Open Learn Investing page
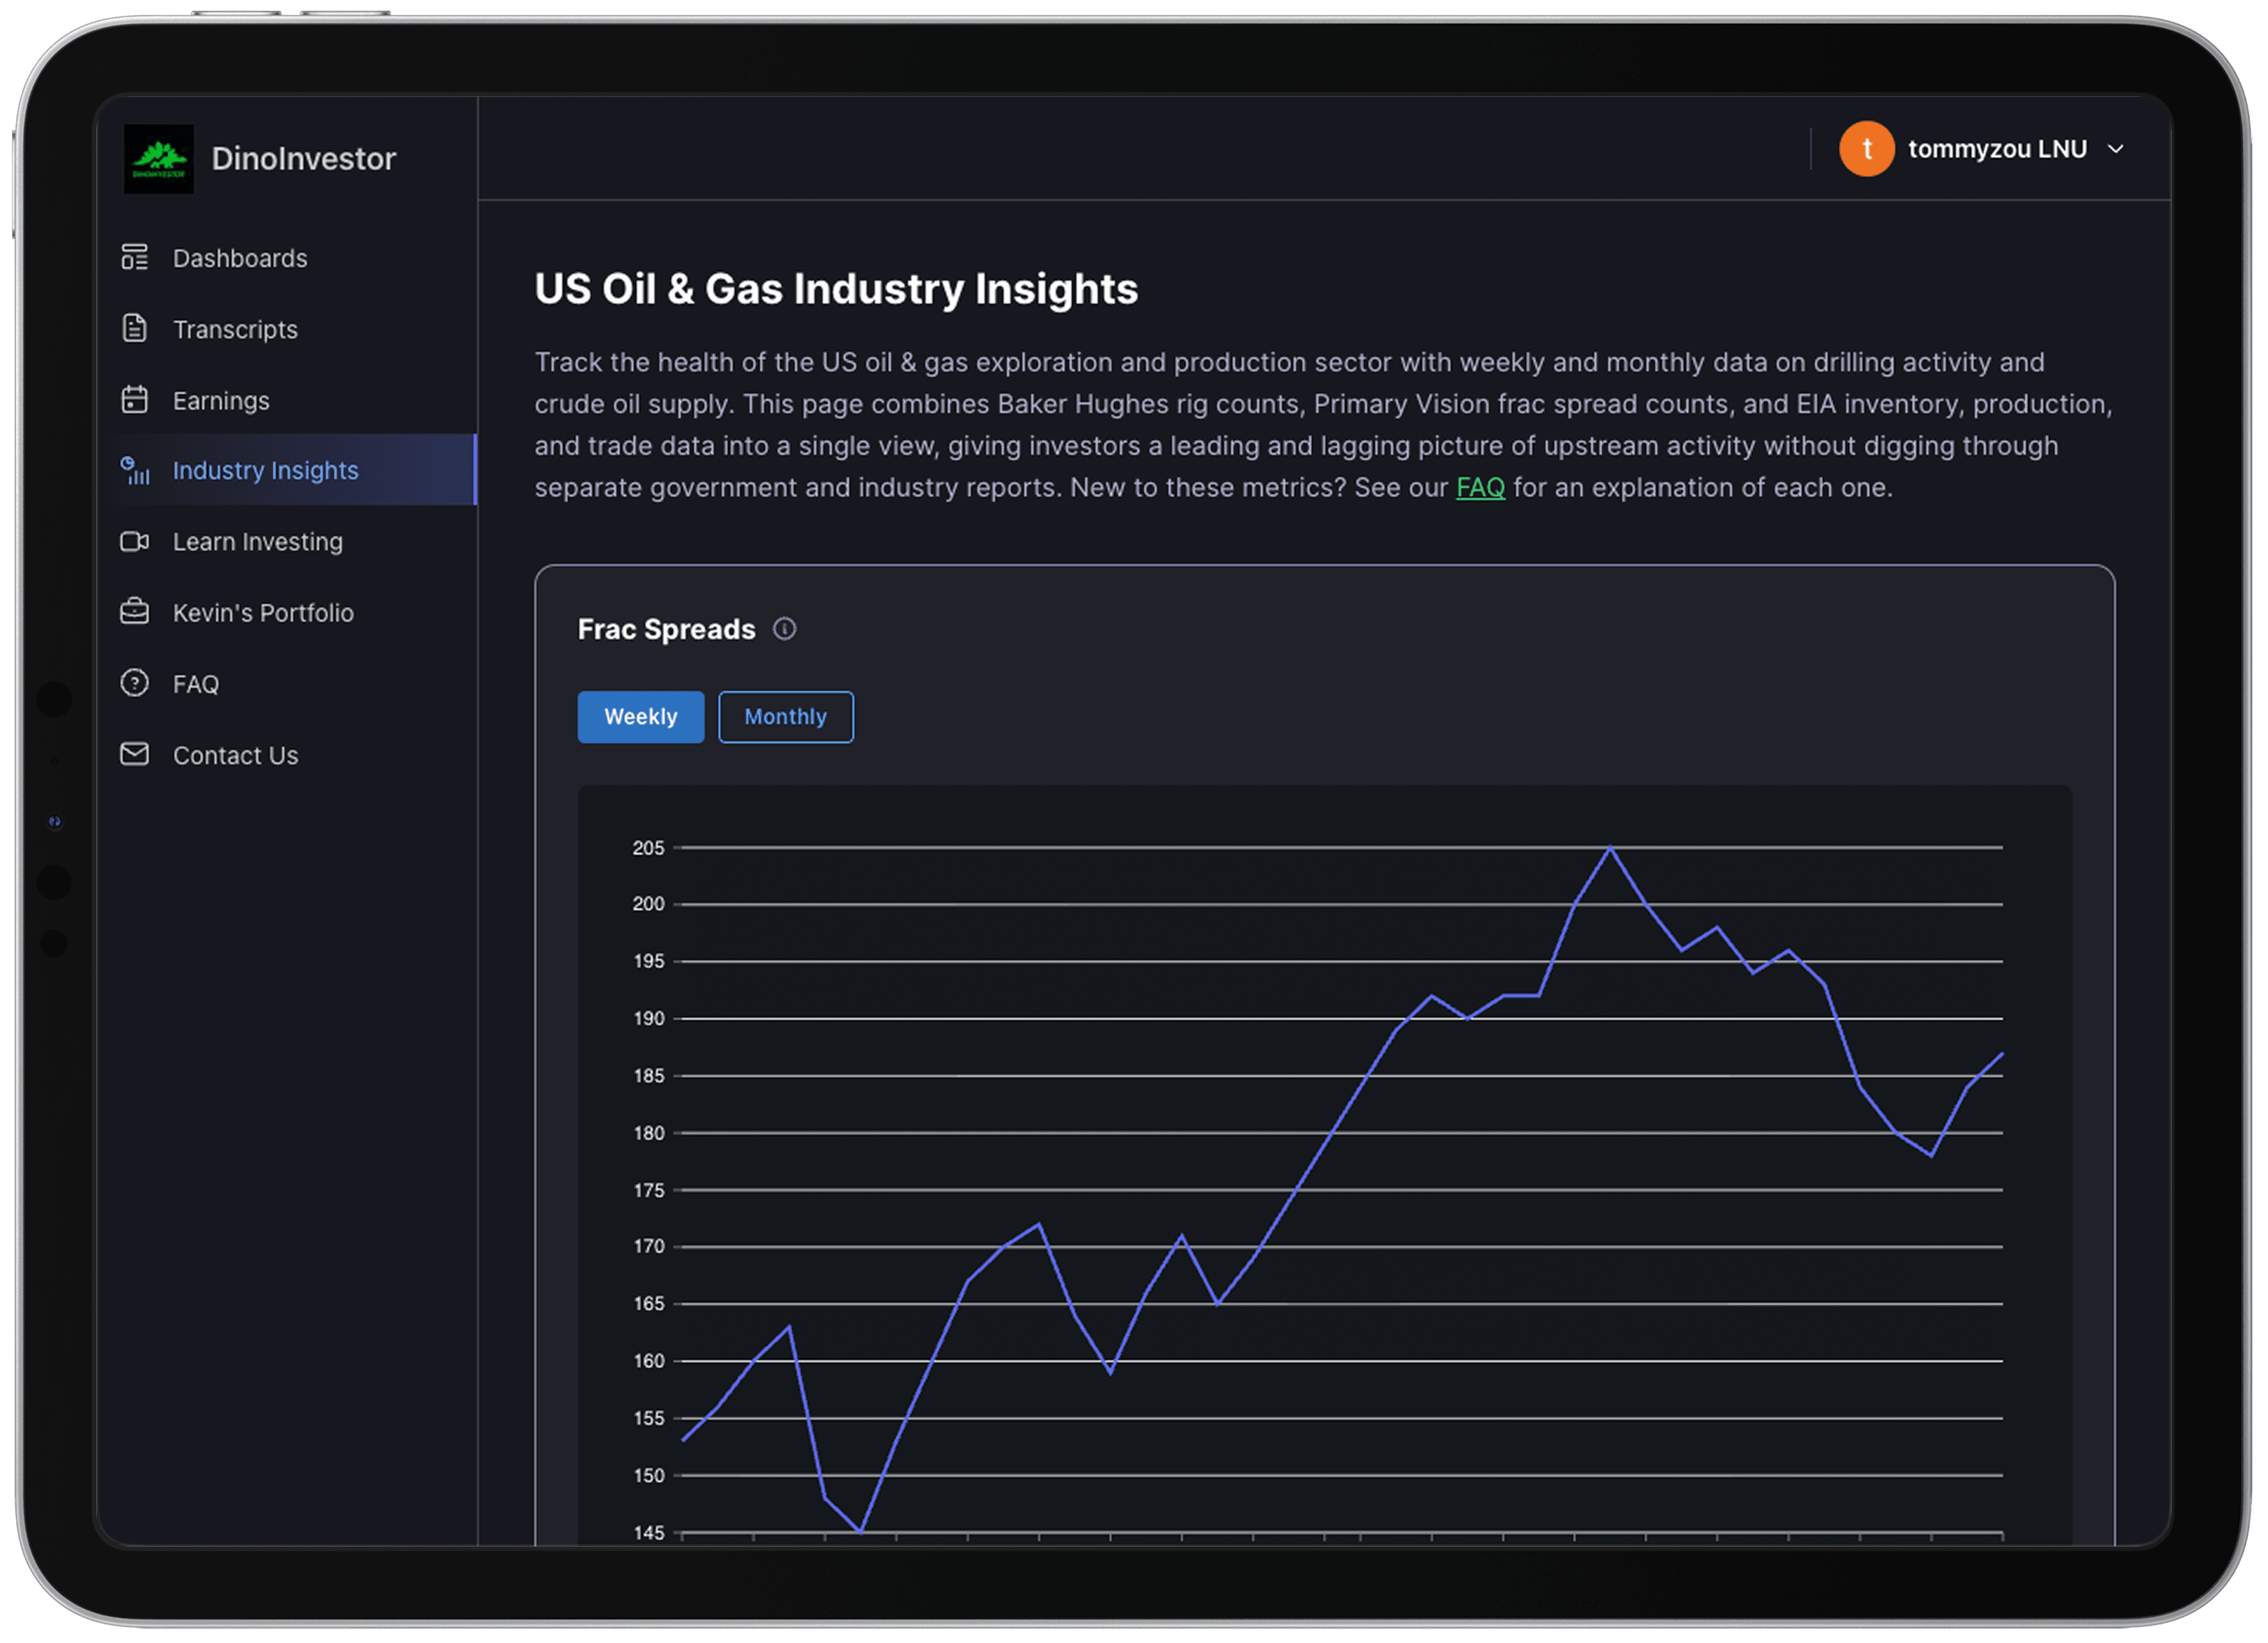 click(288, 542)
